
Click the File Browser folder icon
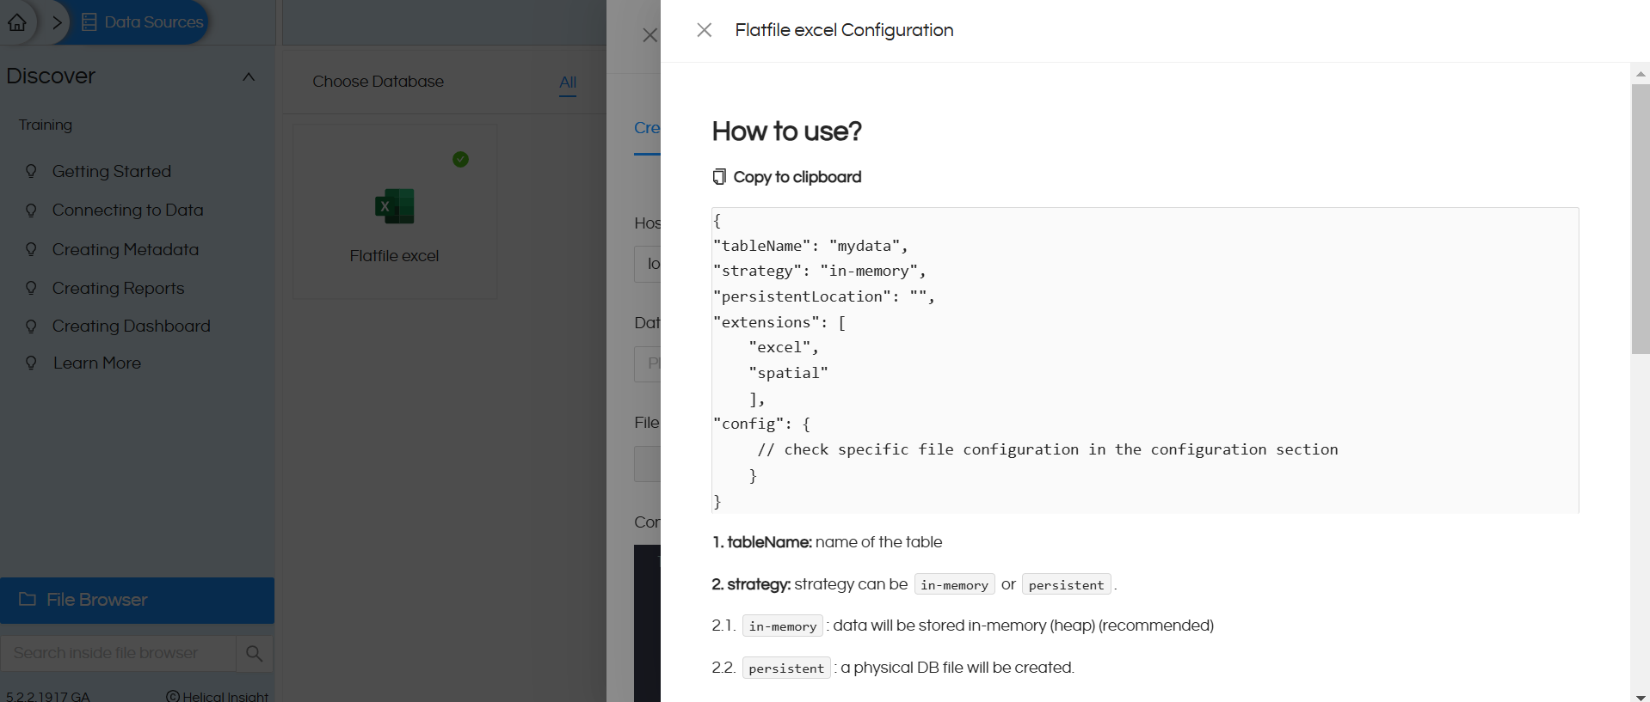[28, 599]
